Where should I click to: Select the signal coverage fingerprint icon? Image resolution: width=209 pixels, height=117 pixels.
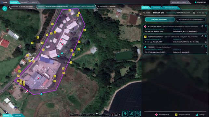click(138, 114)
